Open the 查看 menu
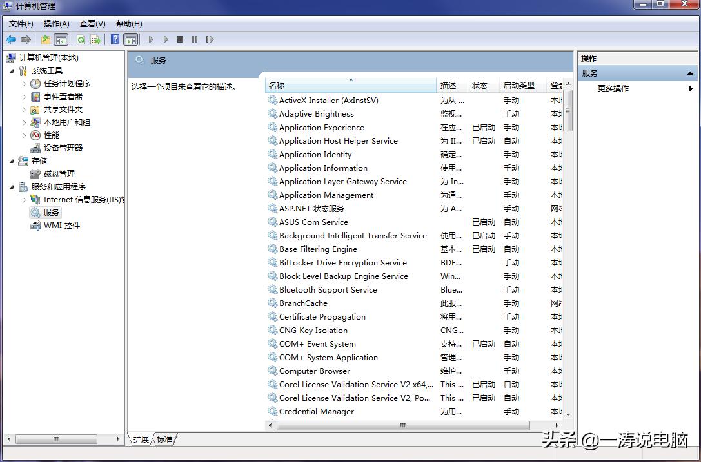701x462 pixels. click(x=92, y=23)
